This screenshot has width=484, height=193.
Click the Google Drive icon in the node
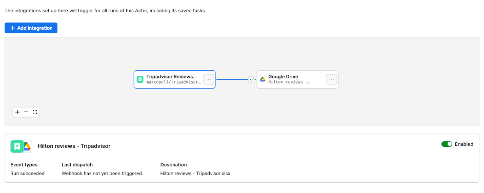pyautogui.click(x=263, y=79)
